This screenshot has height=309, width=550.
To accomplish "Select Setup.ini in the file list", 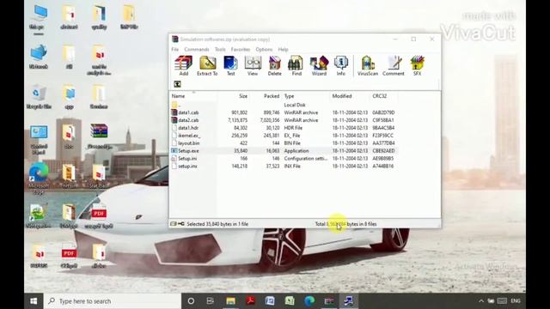I will (x=284, y=158).
